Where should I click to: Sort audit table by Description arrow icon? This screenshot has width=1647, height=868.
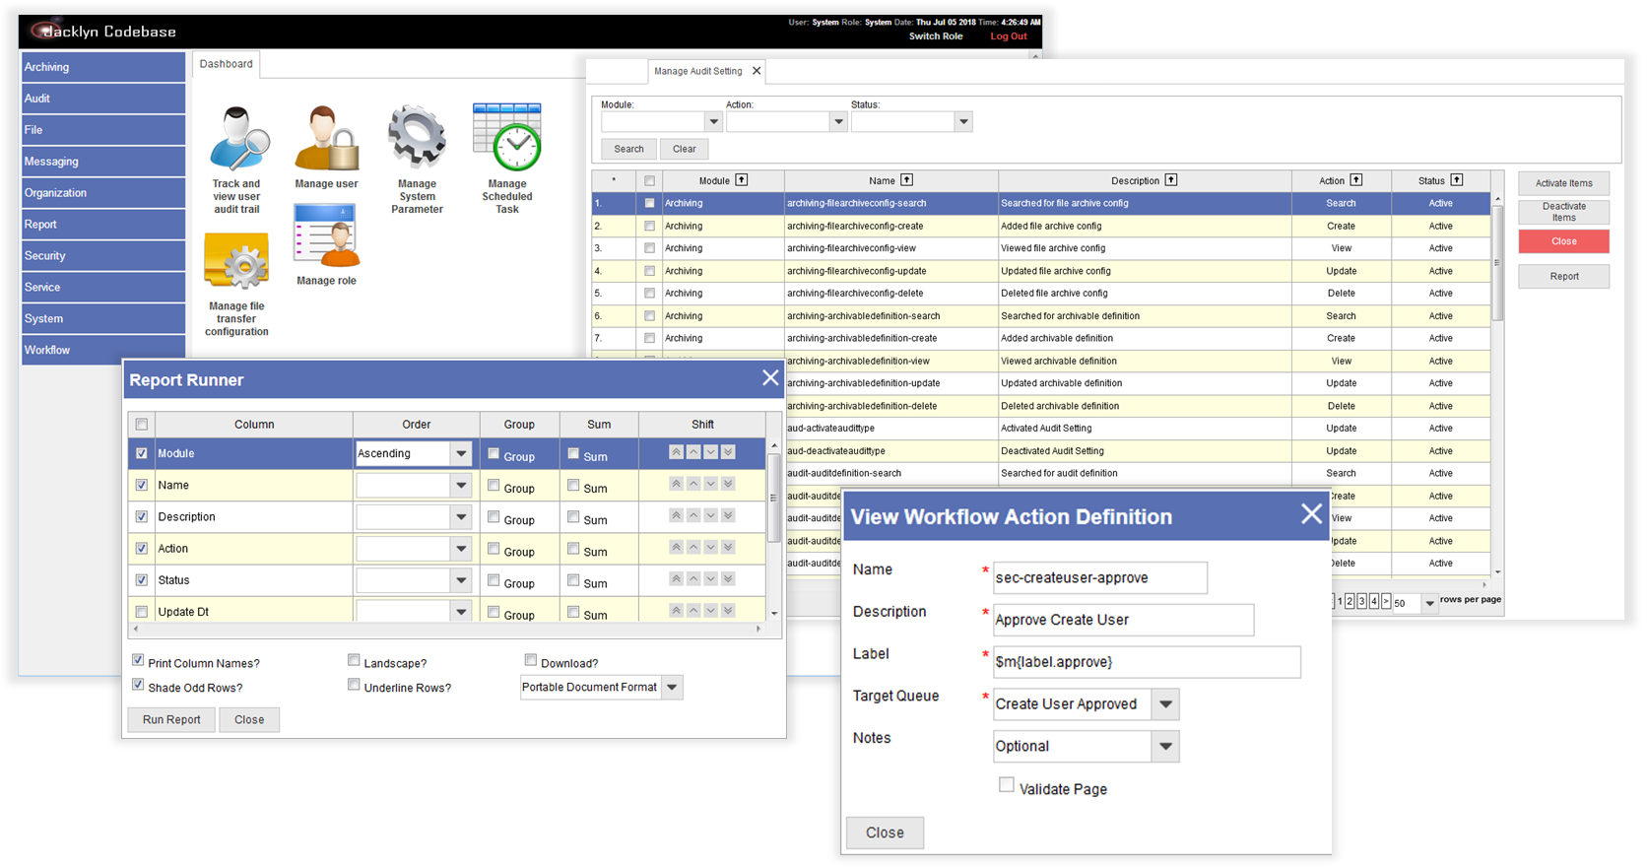point(1171,180)
